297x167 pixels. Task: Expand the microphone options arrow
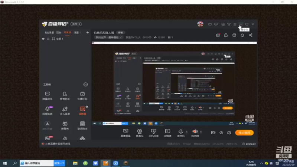click(187, 132)
